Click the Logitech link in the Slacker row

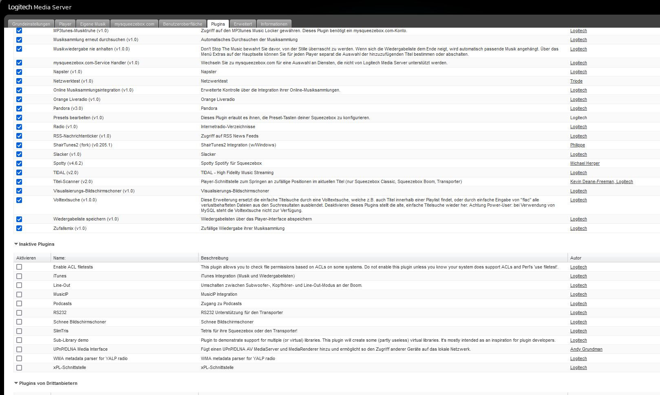click(x=578, y=154)
